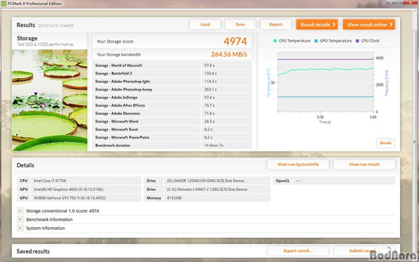Click the water lily storage thumbnail
Screen dimensions: 419x262
click(x=50, y=100)
